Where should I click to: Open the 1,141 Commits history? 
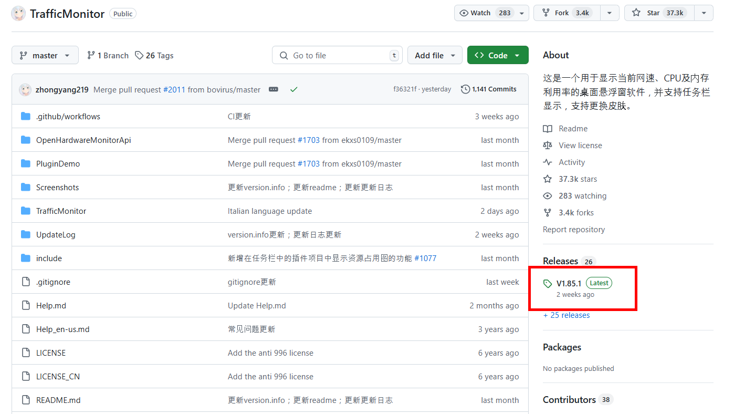489,89
